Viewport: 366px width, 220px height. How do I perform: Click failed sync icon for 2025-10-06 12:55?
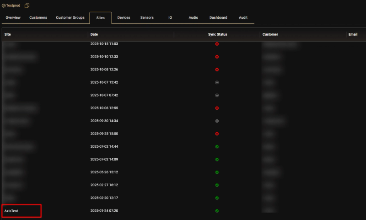click(x=217, y=108)
